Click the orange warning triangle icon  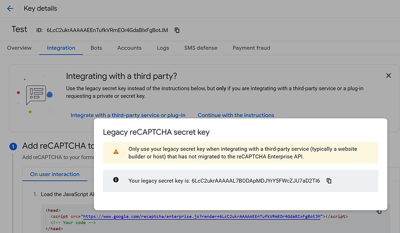coord(116,152)
